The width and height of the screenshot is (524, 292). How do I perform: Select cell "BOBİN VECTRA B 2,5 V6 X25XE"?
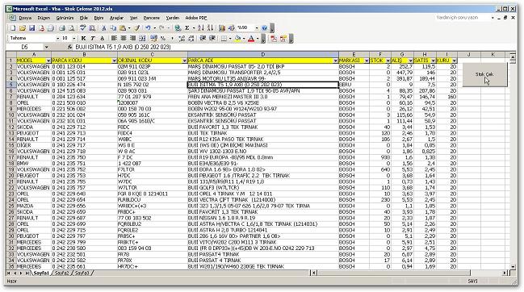263,103
